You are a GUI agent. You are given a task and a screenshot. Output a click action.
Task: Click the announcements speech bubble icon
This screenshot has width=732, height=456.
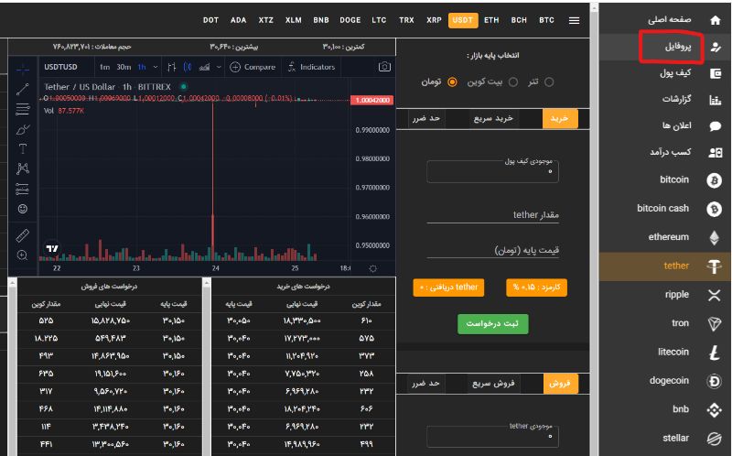click(716, 126)
